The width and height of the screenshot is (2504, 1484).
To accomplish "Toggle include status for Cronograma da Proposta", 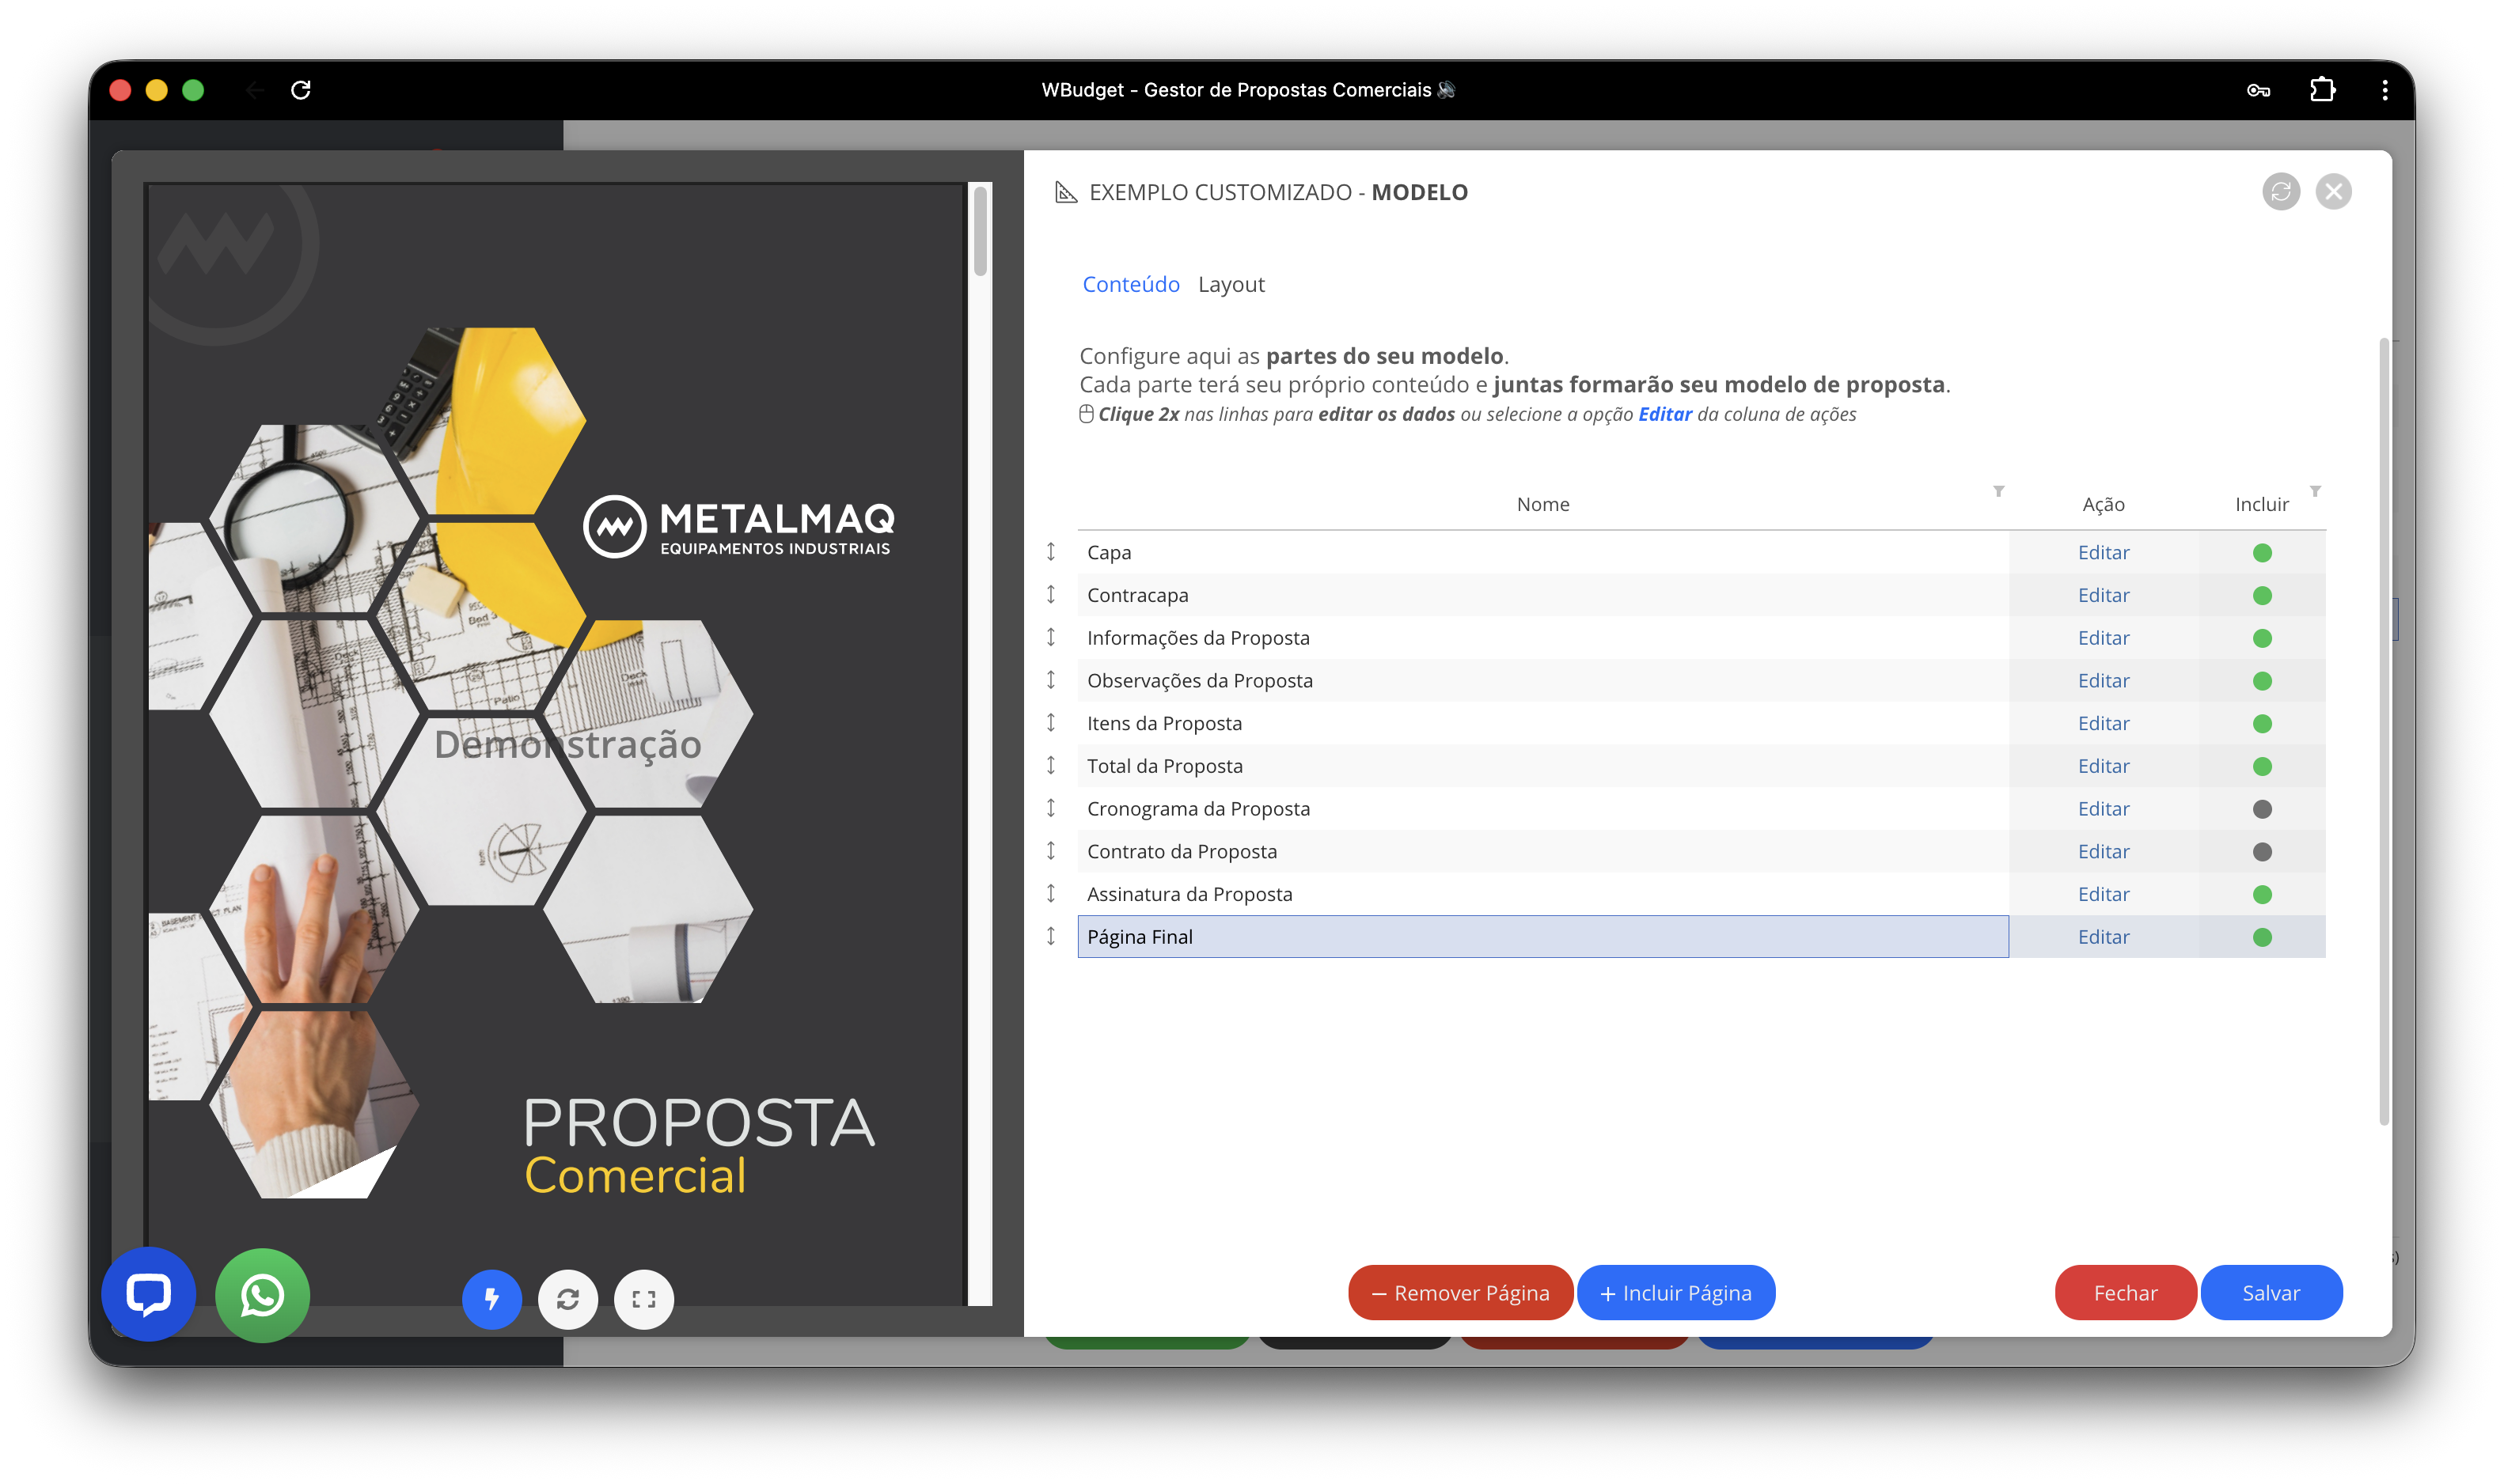I will coord(2262,809).
